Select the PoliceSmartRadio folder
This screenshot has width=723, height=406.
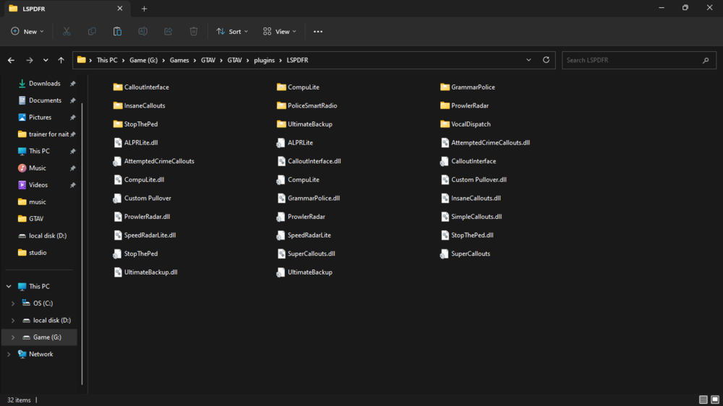[307, 105]
